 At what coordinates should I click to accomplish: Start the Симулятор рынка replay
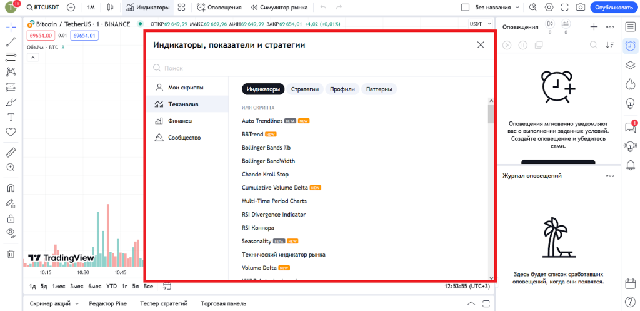(279, 8)
